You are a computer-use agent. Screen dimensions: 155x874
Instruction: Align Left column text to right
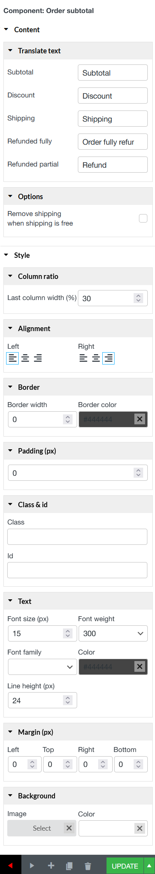38,358
